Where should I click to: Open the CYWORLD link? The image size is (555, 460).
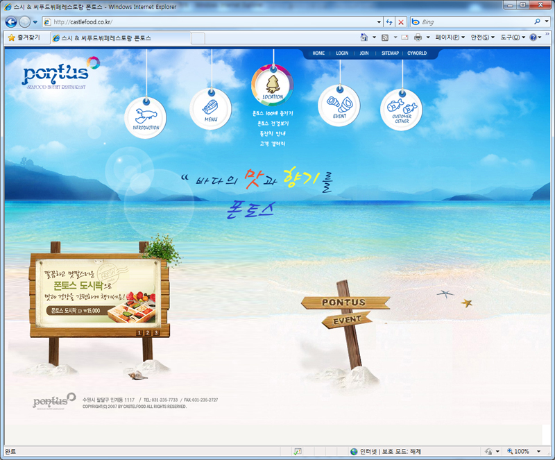pyautogui.click(x=417, y=53)
